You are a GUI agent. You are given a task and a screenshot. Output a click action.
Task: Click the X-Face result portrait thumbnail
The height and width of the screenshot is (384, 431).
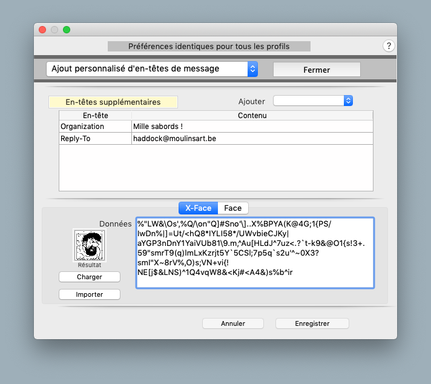click(89, 245)
